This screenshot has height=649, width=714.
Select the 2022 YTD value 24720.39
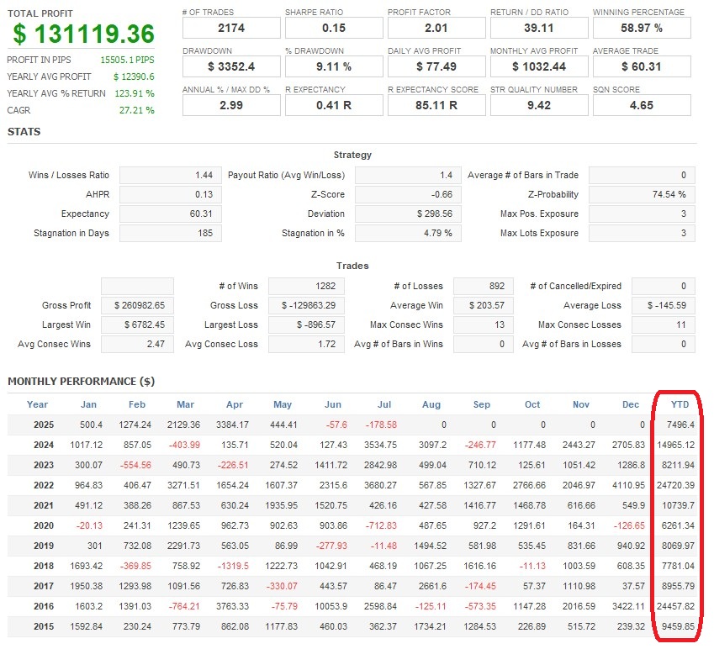click(676, 486)
